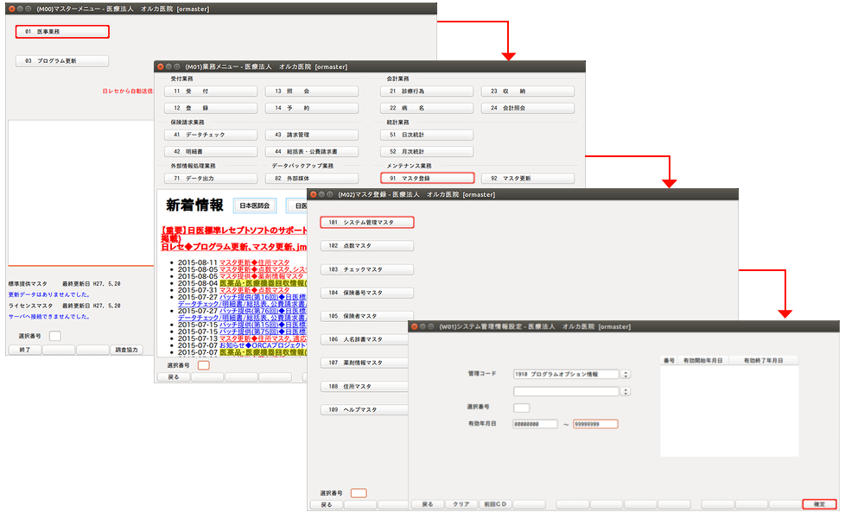
Task: Open 21 診療行為 in the business menu
Action: [427, 92]
